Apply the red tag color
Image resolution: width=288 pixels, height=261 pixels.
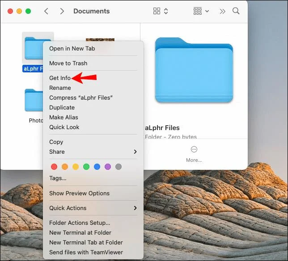tap(54, 167)
